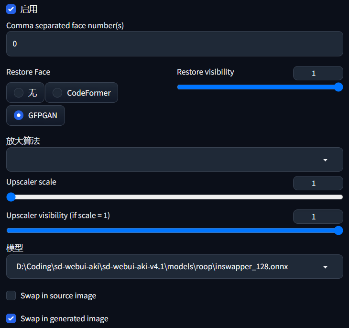Click the 放大算法 dropdown arrow
Image resolution: width=349 pixels, height=328 pixels.
pyautogui.click(x=325, y=160)
